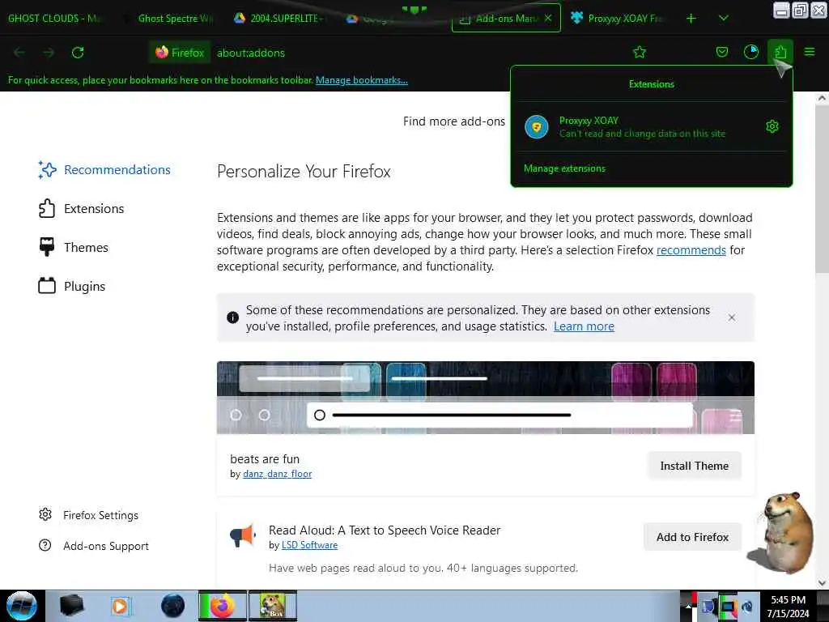This screenshot has width=829, height=622.
Task: Open the media player taskbar icon
Action: (x=121, y=606)
